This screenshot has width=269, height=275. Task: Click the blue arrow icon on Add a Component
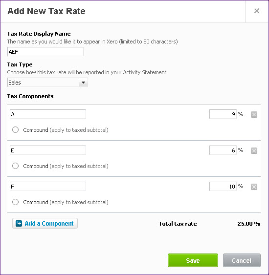(19, 223)
